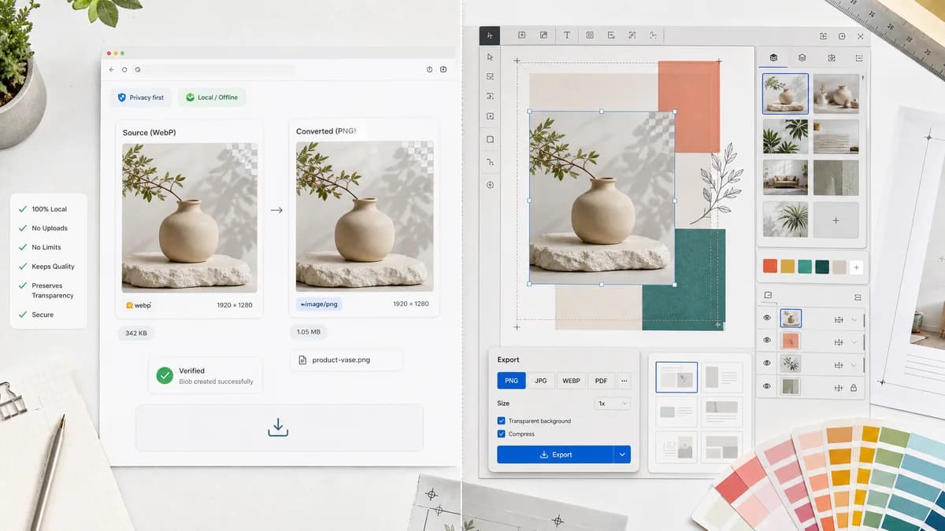
Task: Pick the orange-red color swatch
Action: pos(770,267)
